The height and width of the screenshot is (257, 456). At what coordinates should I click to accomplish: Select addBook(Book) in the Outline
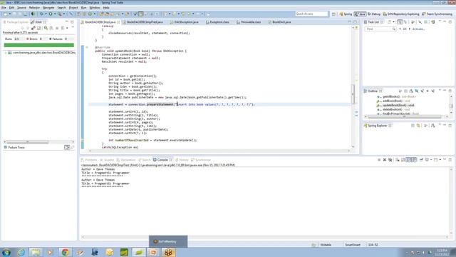[394, 101]
